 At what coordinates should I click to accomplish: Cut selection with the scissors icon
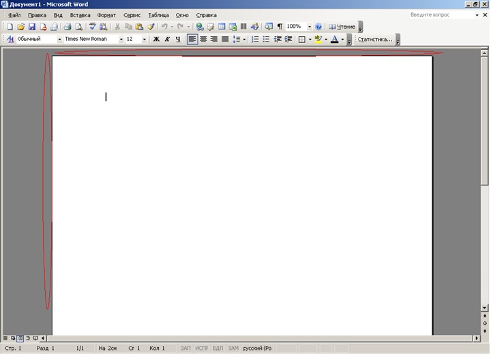click(x=117, y=27)
